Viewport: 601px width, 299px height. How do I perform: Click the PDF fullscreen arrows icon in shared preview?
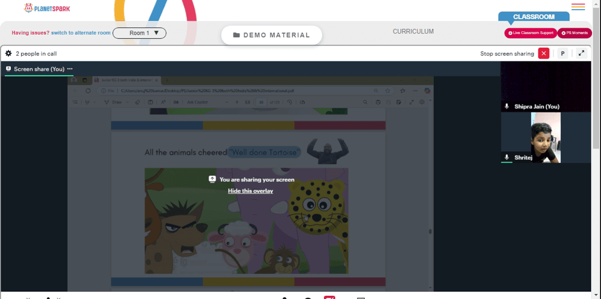(x=411, y=102)
